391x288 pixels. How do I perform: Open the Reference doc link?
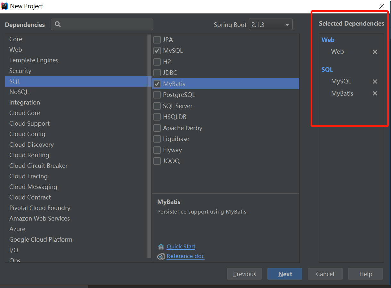[x=185, y=256]
